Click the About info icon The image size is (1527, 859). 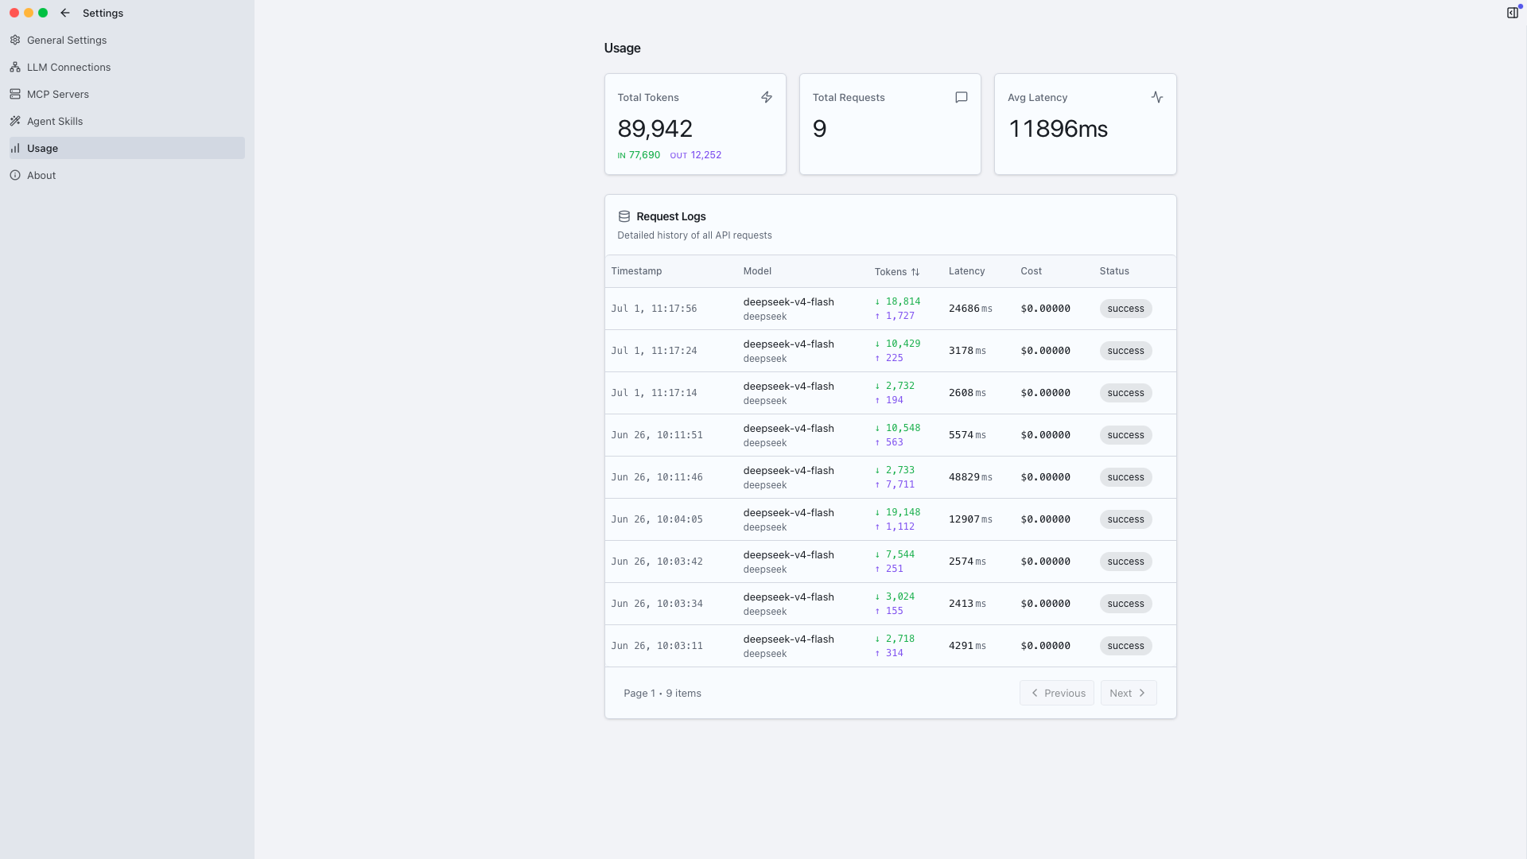15,175
